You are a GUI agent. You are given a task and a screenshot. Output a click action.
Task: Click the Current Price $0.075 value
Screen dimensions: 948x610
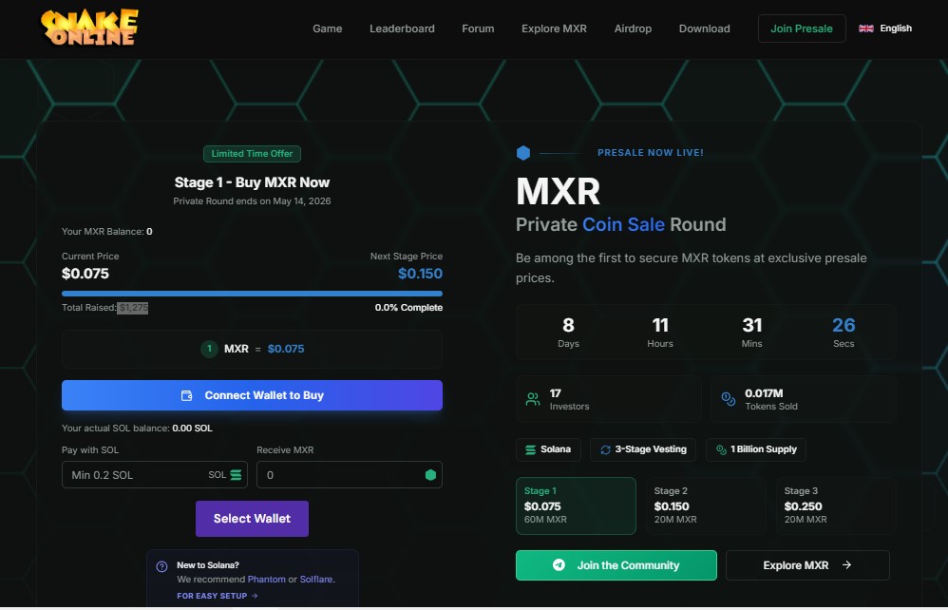tap(85, 274)
